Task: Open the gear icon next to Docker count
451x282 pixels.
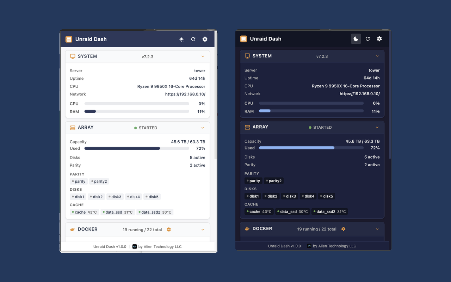Action: pyautogui.click(x=169, y=229)
